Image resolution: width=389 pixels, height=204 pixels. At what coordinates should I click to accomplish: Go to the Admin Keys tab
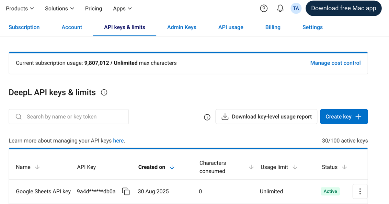pyautogui.click(x=182, y=27)
